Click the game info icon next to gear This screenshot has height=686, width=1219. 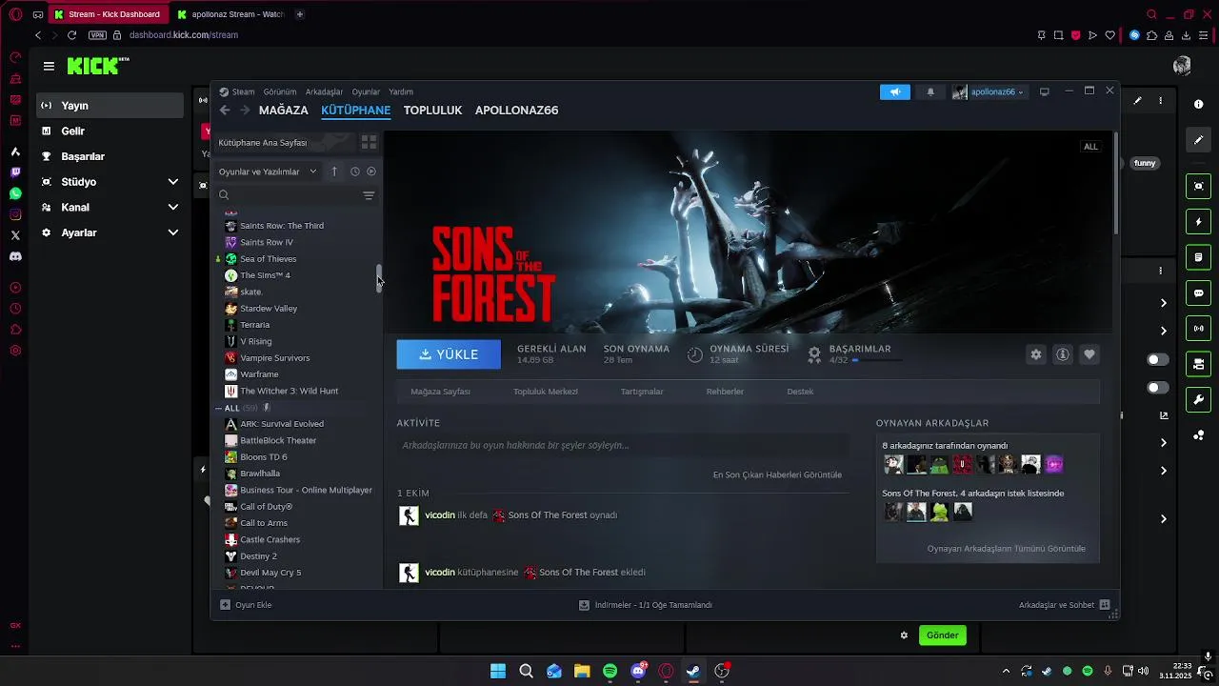1063,354
